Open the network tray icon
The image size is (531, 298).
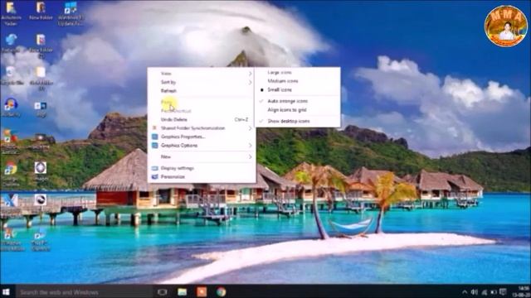(x=485, y=292)
